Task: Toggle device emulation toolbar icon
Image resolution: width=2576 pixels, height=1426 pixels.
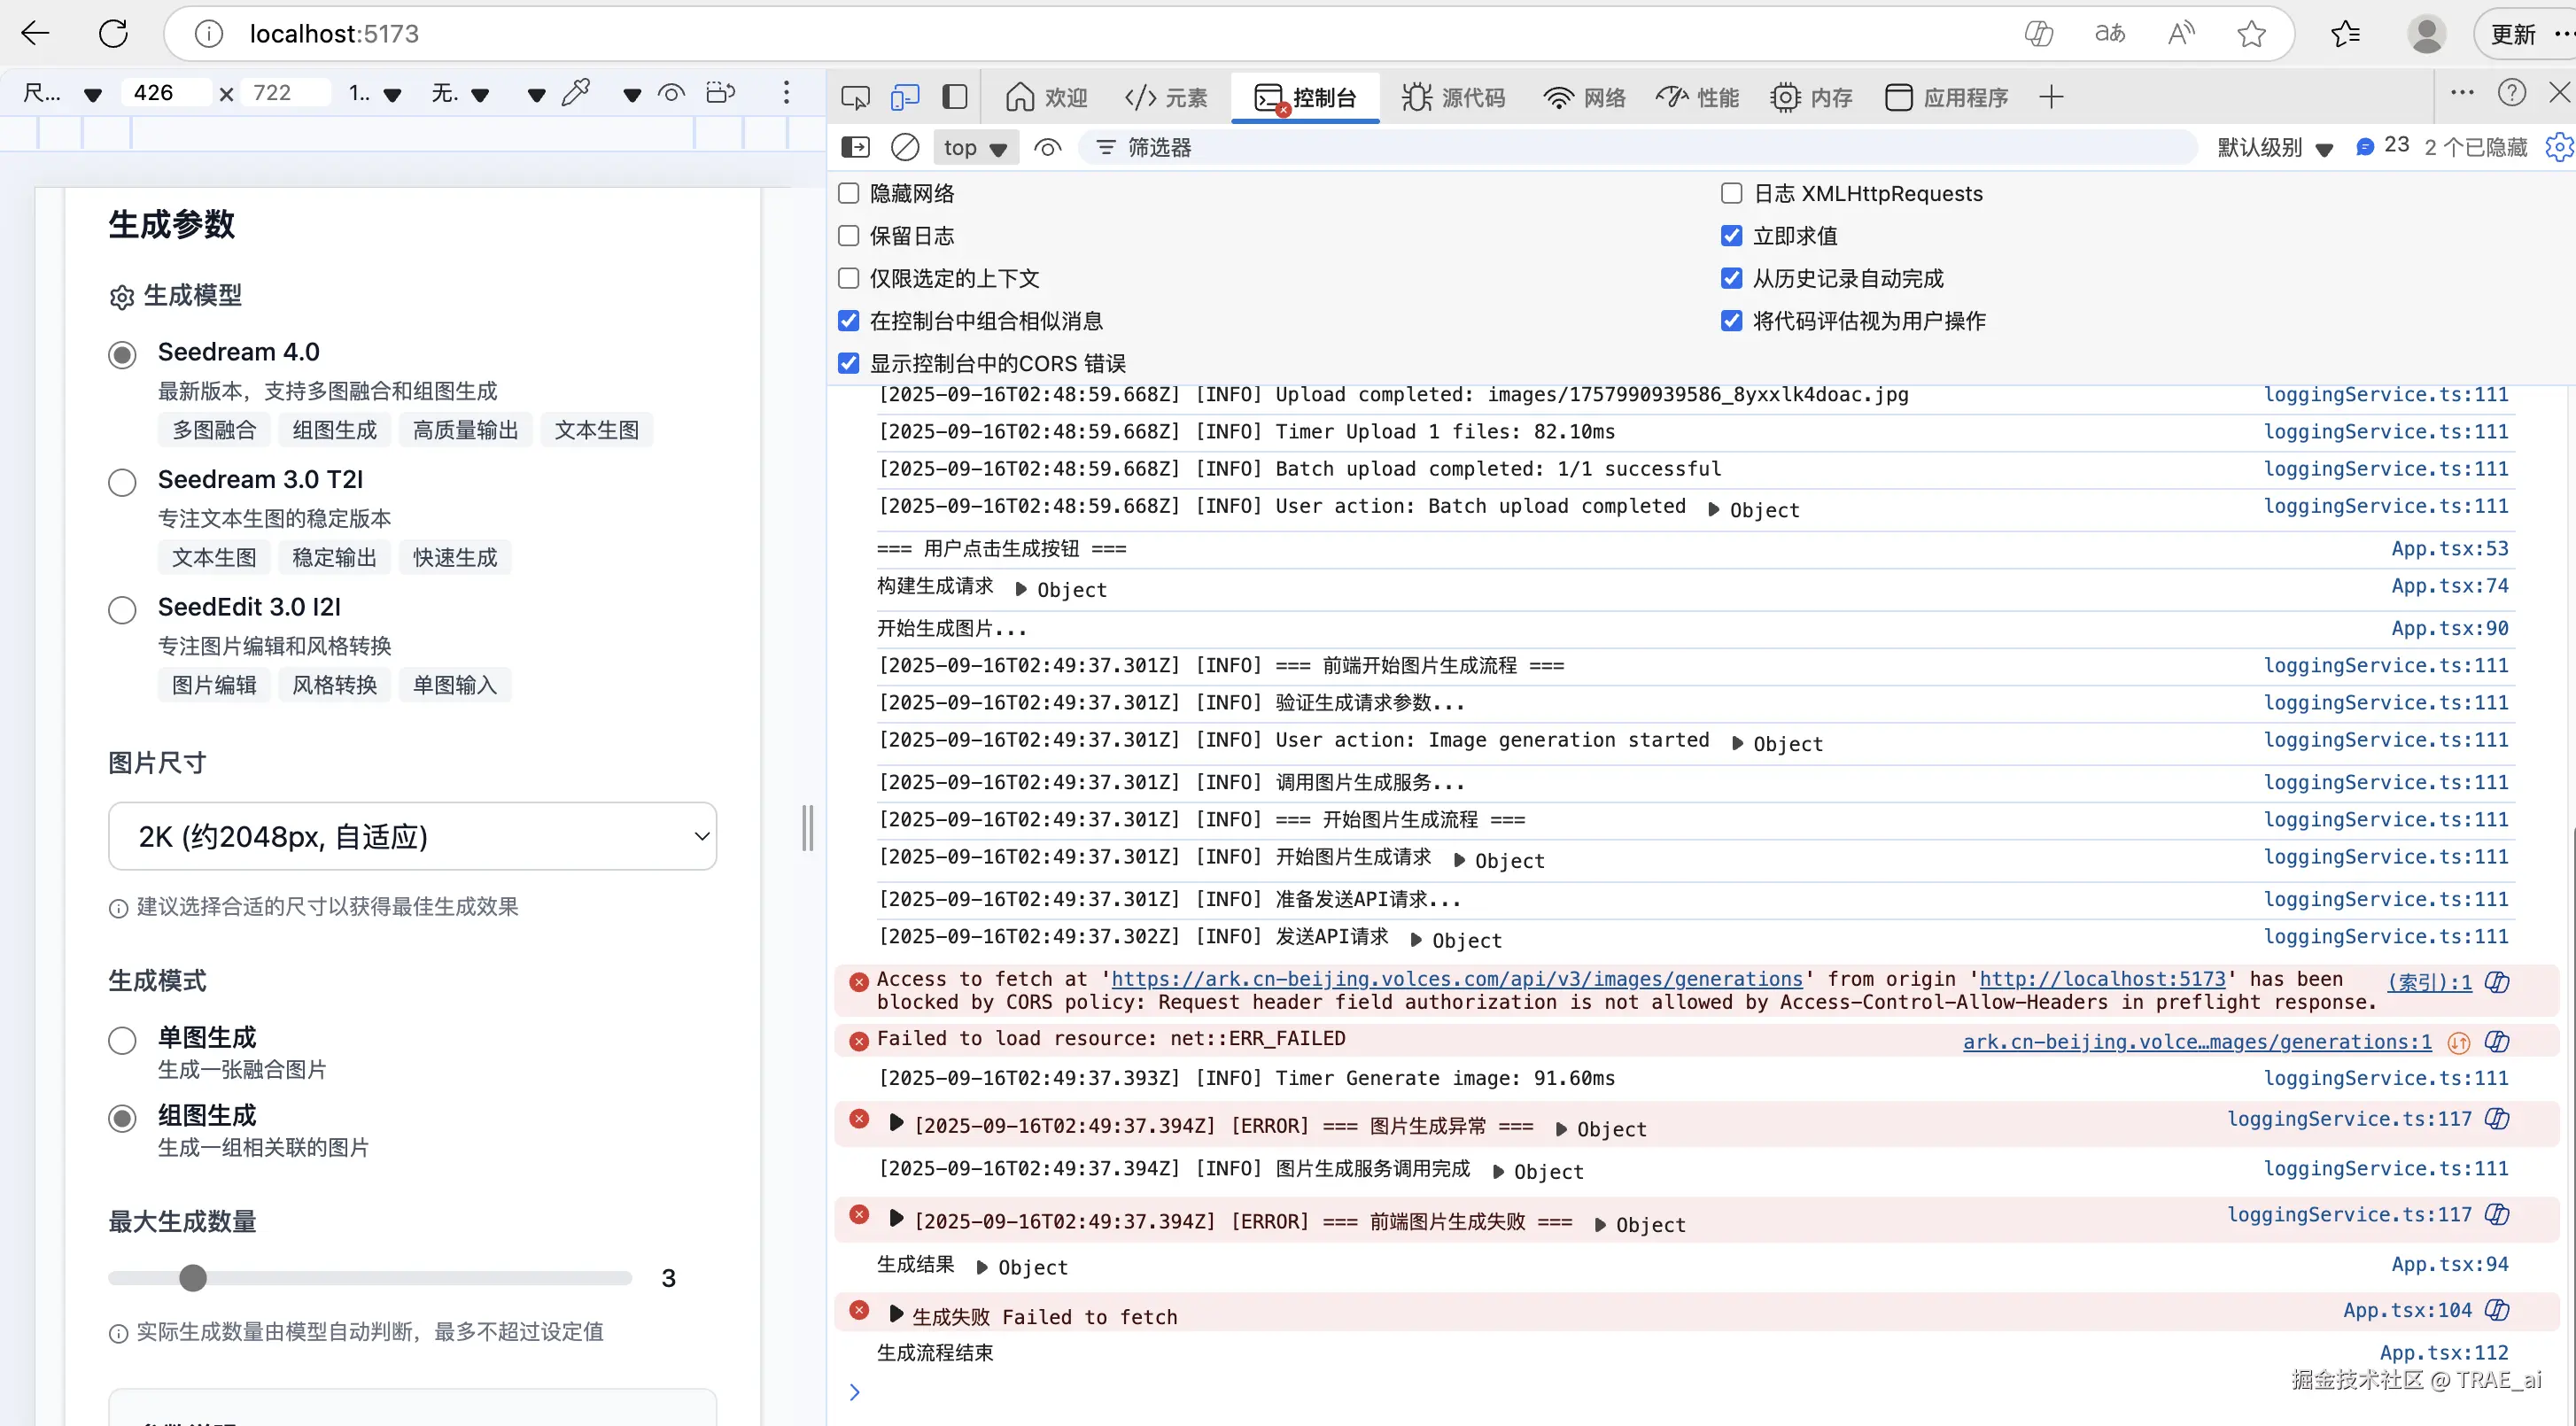Action: 905,97
